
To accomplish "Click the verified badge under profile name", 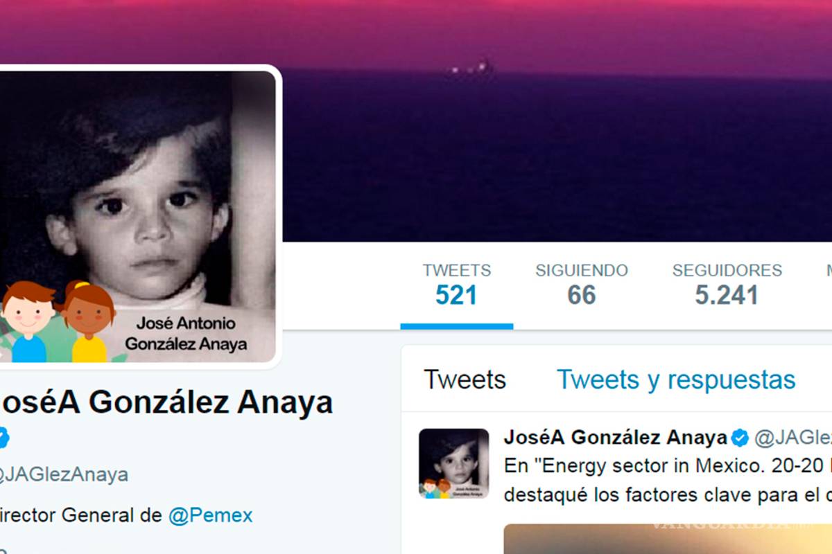I will tap(3, 438).
